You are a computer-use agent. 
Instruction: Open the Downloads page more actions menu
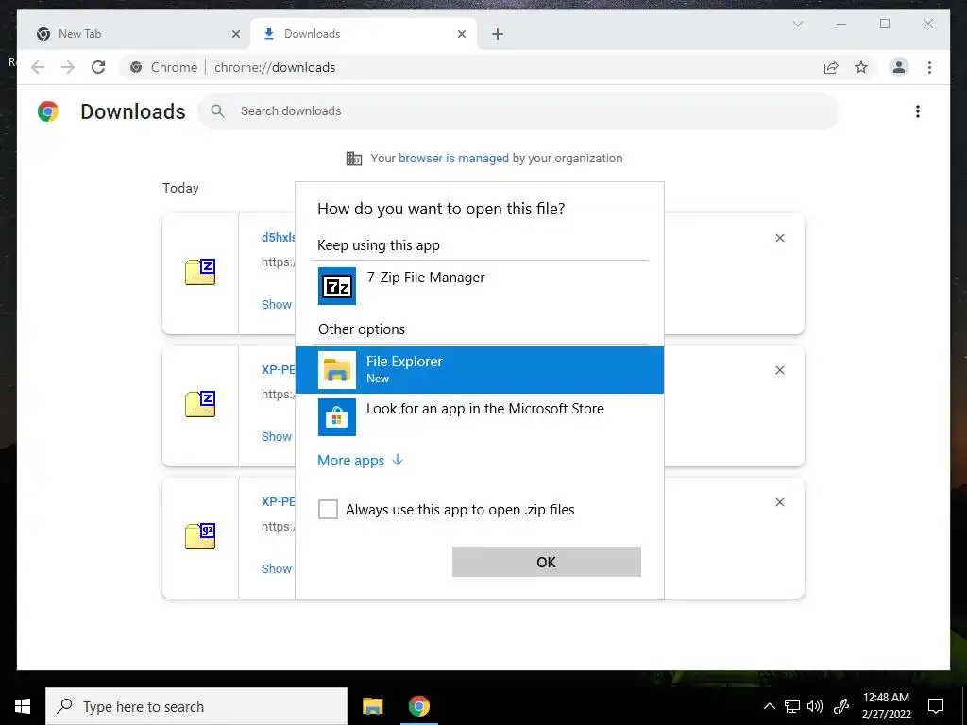(918, 111)
